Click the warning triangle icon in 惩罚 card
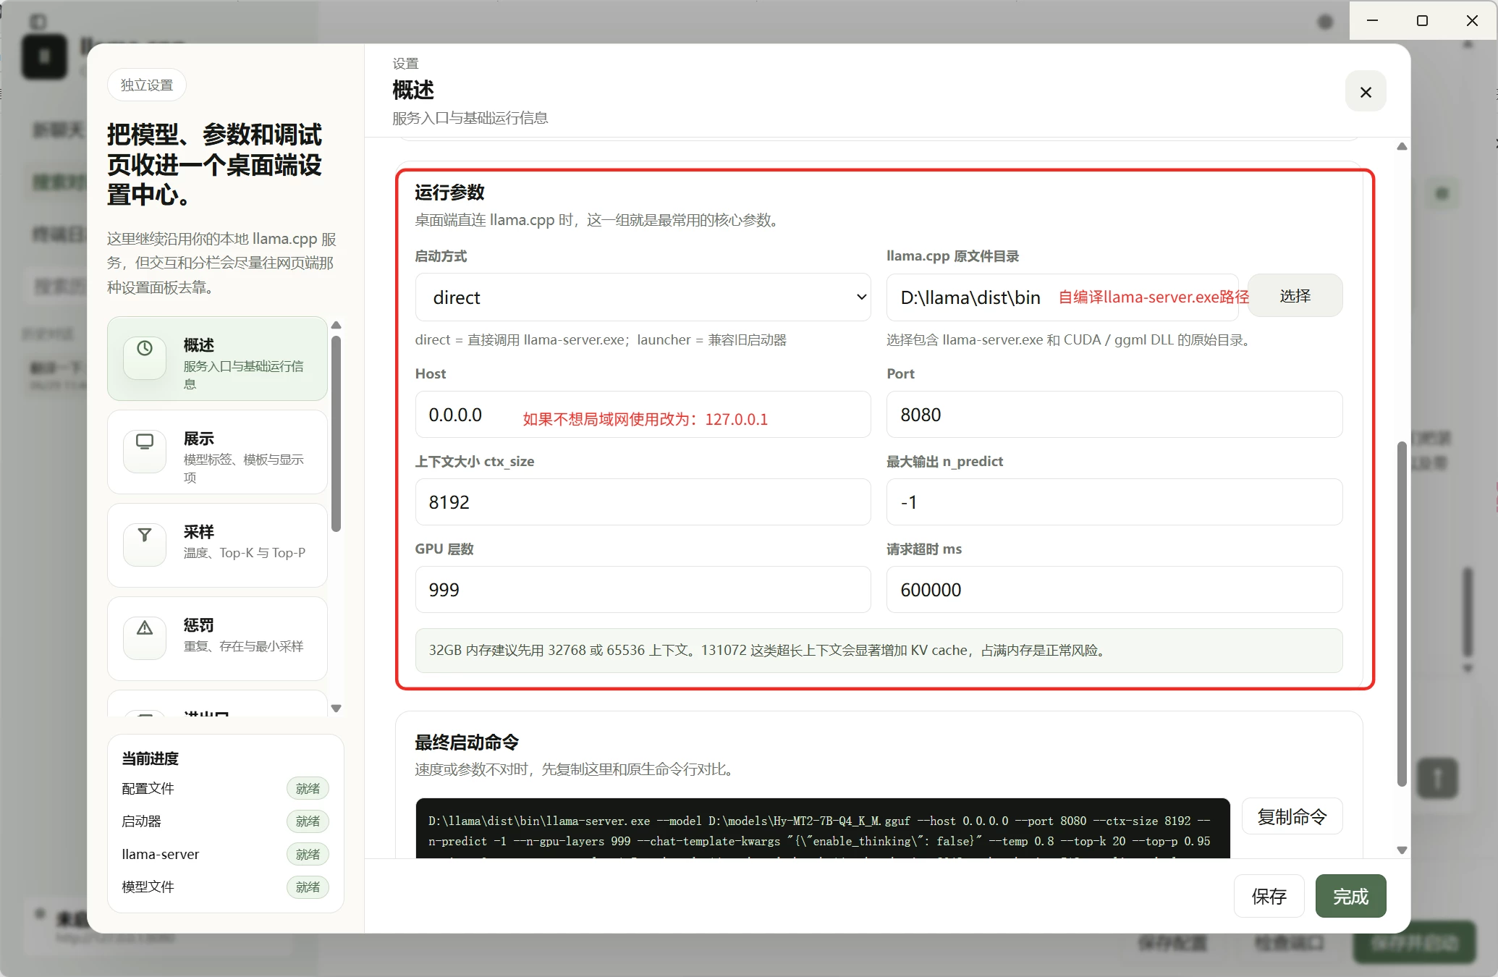 pos(145,627)
